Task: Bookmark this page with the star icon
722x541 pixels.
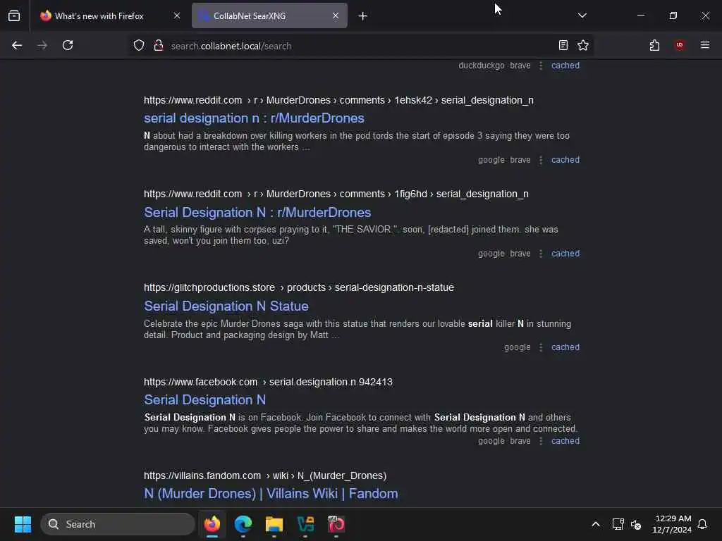Action: tap(583, 45)
